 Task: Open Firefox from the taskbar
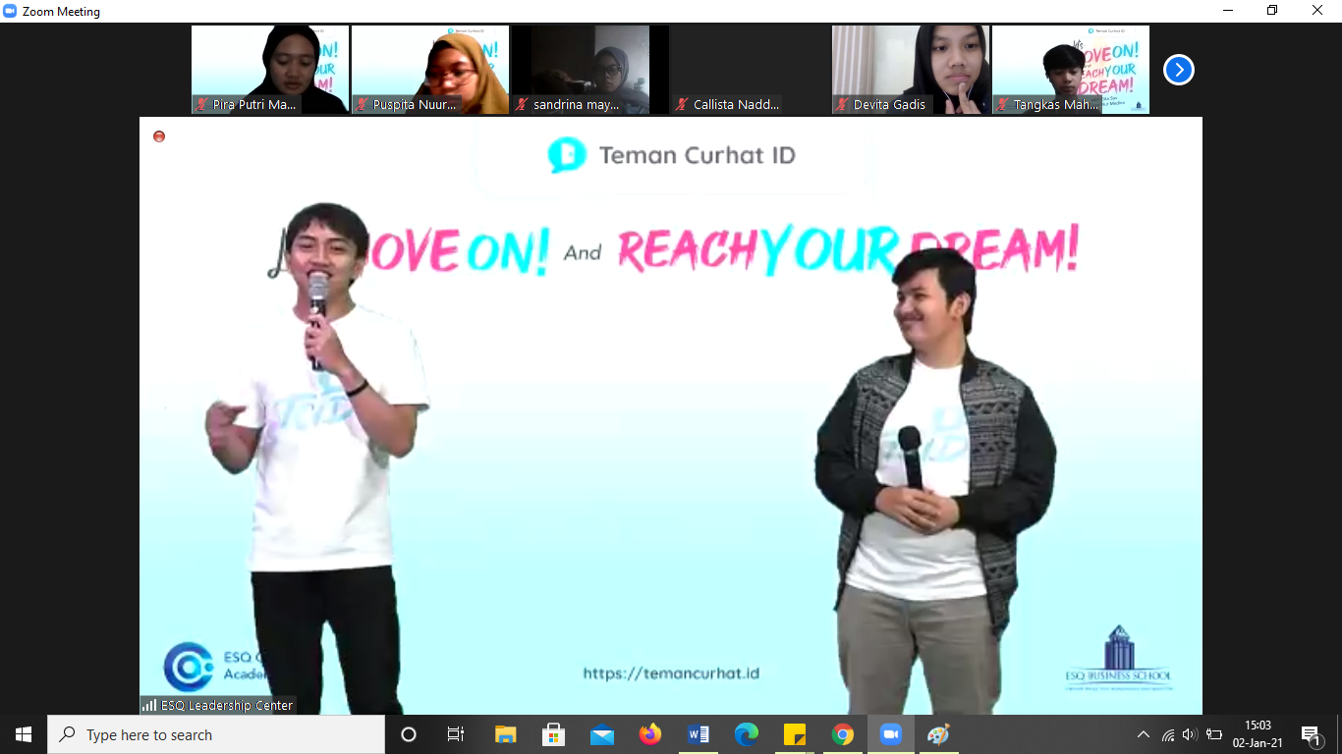650,734
